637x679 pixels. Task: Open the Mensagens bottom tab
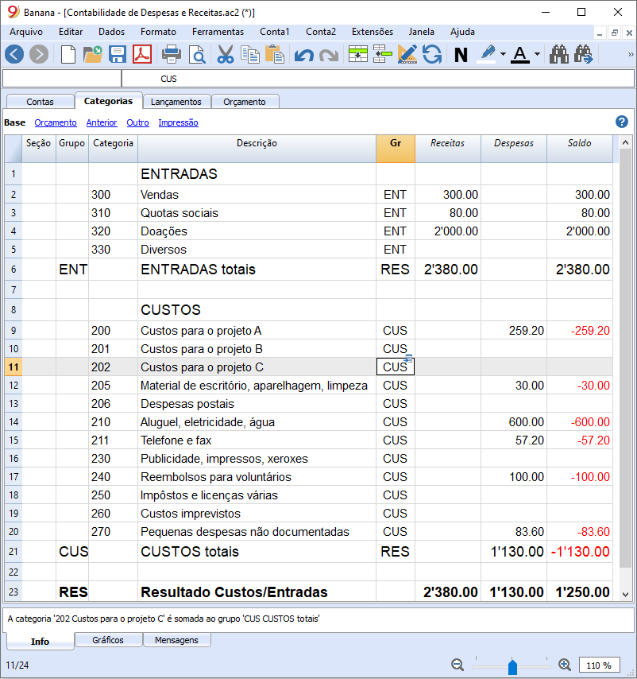176,639
